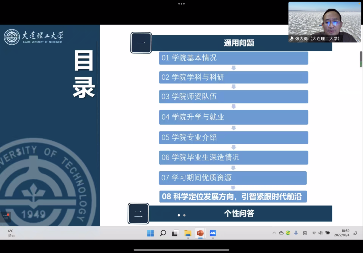Toggle the 英 input method indicator

pos(305,233)
